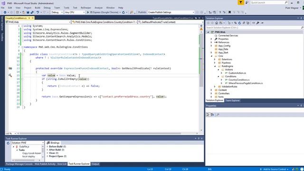This screenshot has width=304, height=171.
Task: Open Web Publish Activity tab
Action: click(x=45, y=164)
